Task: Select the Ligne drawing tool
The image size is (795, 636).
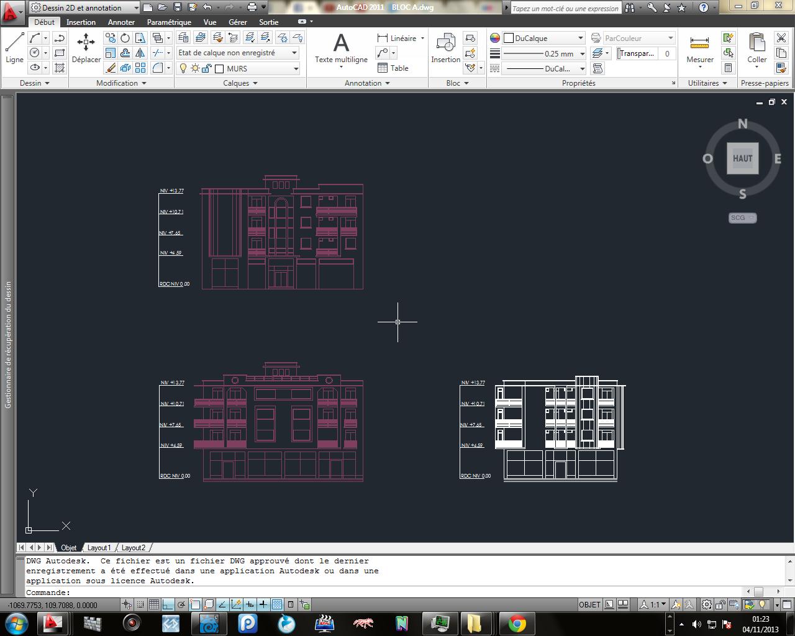Action: pyautogui.click(x=14, y=48)
